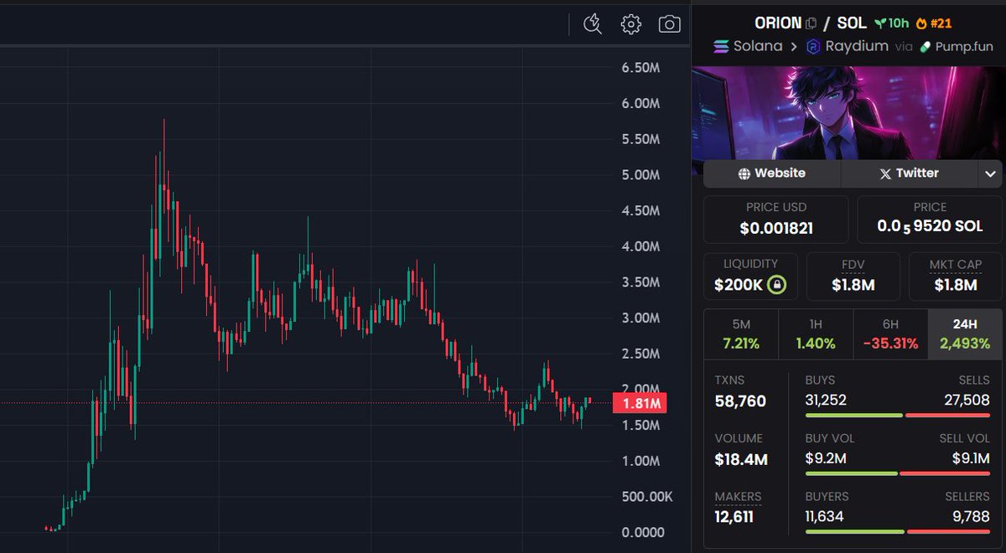Viewport: 1006px width, 553px height.
Task: Click the VOLUME value $18.4M
Action: click(x=741, y=459)
